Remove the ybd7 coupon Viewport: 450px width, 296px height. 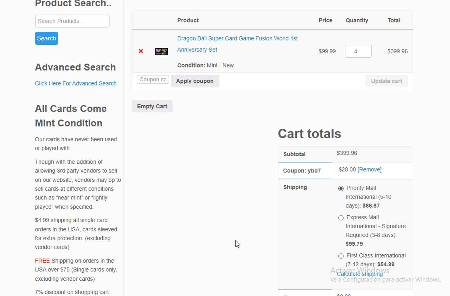click(x=369, y=169)
